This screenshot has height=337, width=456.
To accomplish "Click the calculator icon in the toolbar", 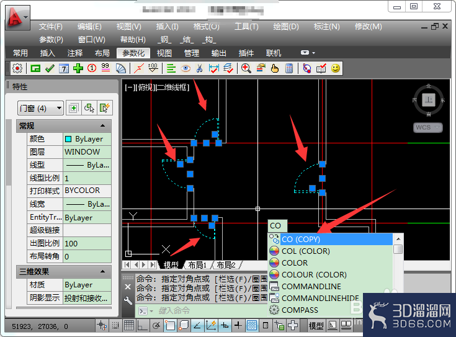I will (289, 69).
